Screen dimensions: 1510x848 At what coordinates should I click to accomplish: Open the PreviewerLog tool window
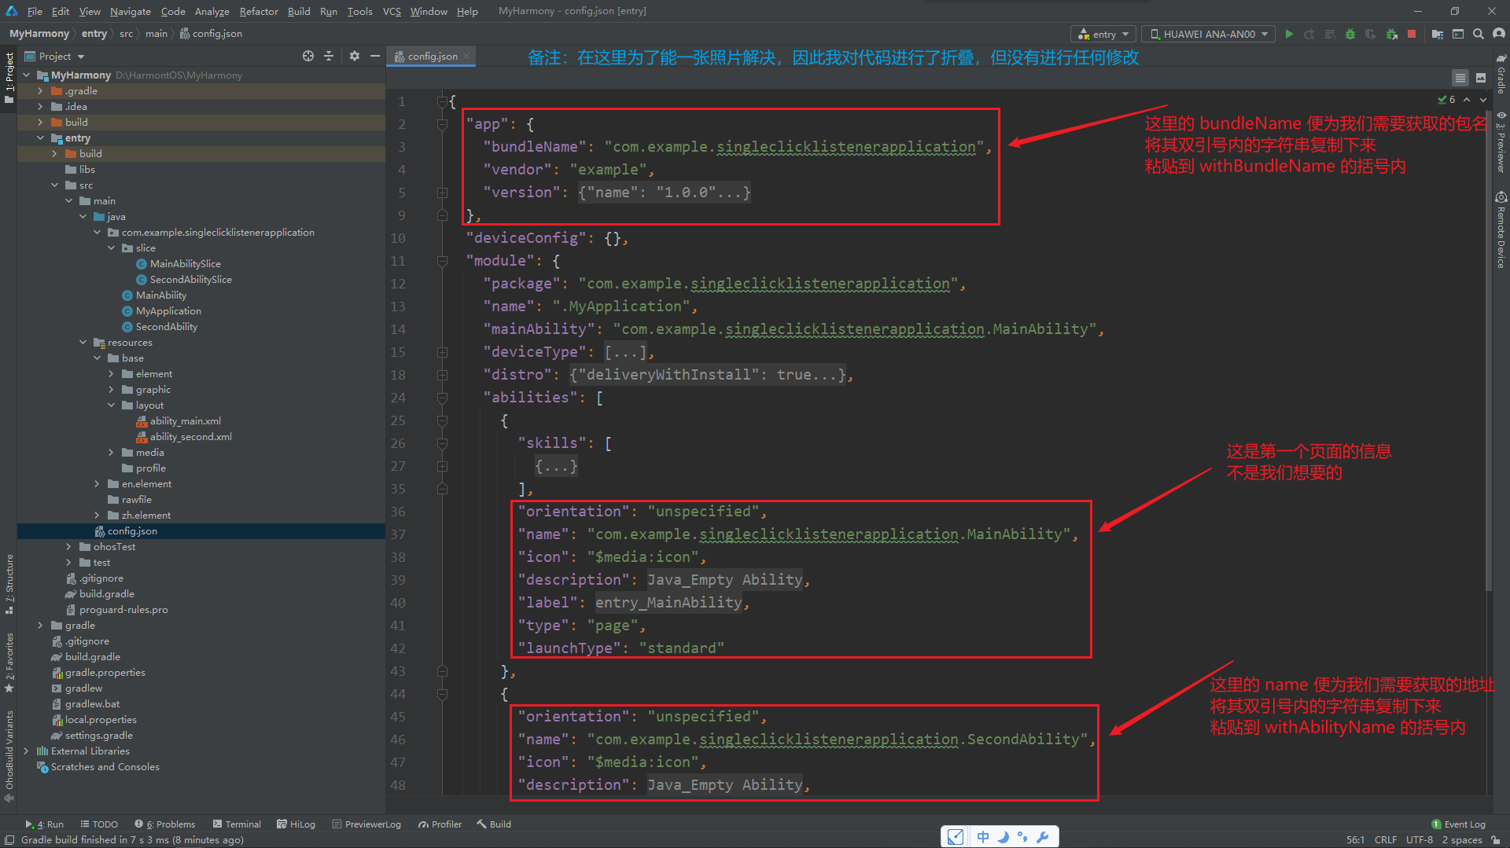click(366, 824)
